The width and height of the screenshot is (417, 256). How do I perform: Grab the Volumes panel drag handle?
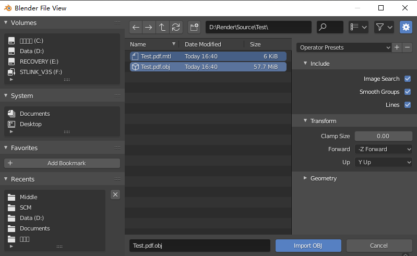[x=117, y=22]
